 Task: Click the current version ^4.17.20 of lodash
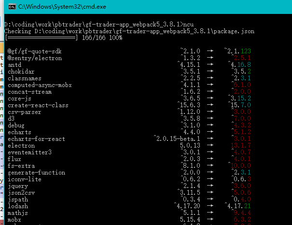(x=187, y=206)
